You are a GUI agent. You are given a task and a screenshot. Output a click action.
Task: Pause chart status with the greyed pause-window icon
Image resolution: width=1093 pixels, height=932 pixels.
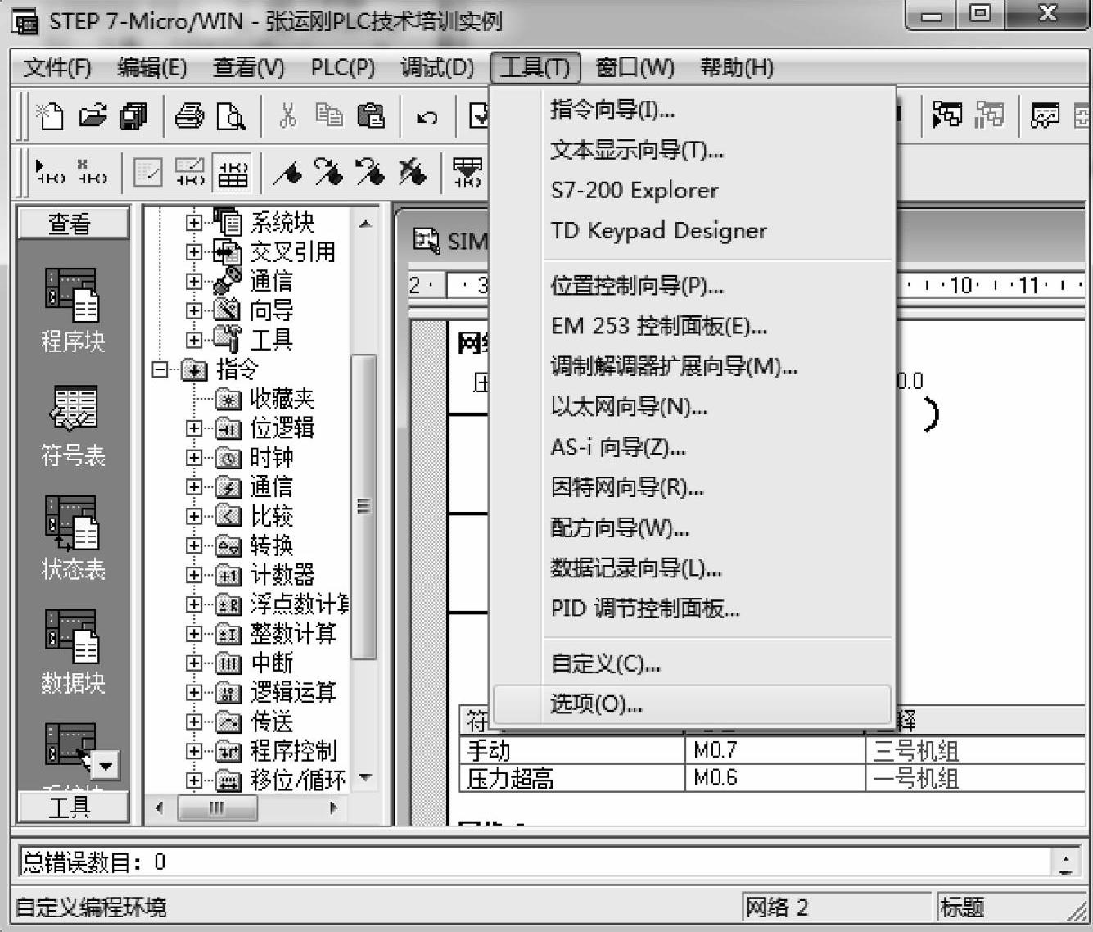pyautogui.click(x=989, y=116)
